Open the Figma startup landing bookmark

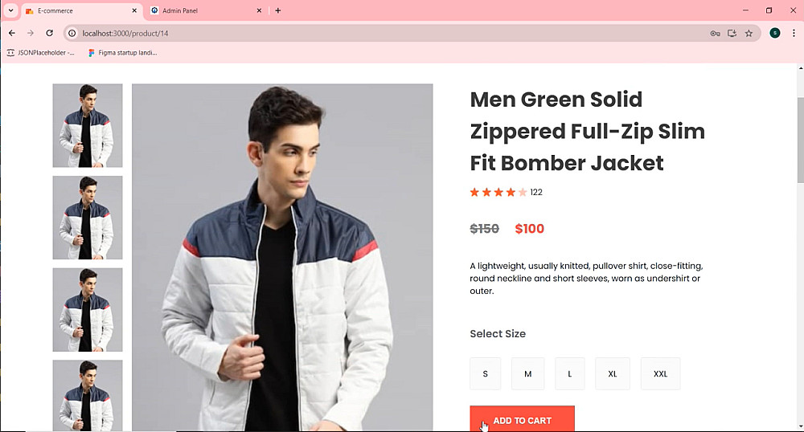point(122,53)
